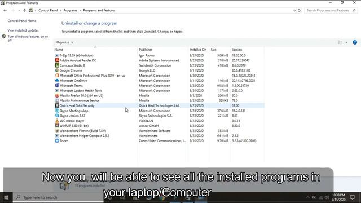Sort by Size column header
The height and width of the screenshot is (203, 361).
pyautogui.click(x=213, y=50)
